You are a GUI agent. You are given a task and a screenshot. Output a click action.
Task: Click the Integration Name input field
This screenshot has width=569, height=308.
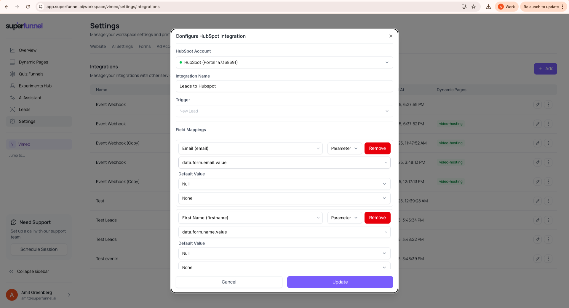pos(284,86)
